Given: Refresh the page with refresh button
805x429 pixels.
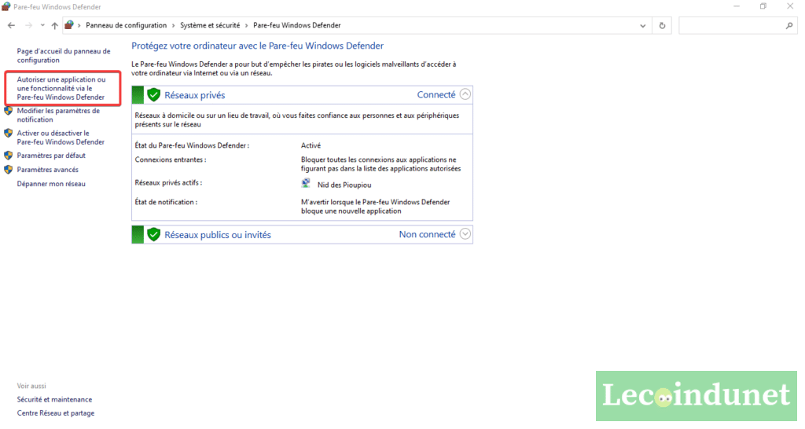Looking at the screenshot, I should (x=662, y=26).
